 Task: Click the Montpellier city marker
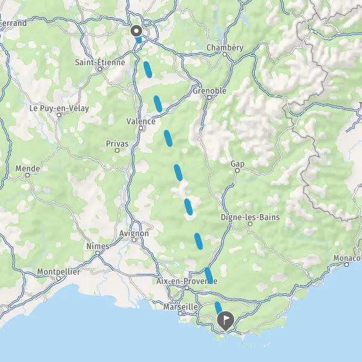59,279
